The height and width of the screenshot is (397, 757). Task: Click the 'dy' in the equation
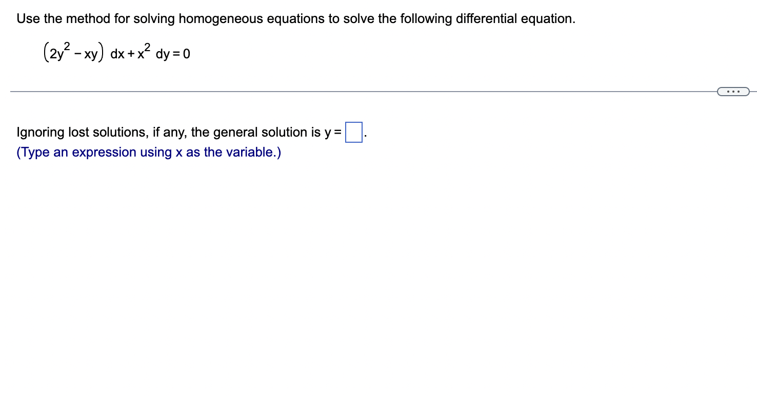coord(163,54)
